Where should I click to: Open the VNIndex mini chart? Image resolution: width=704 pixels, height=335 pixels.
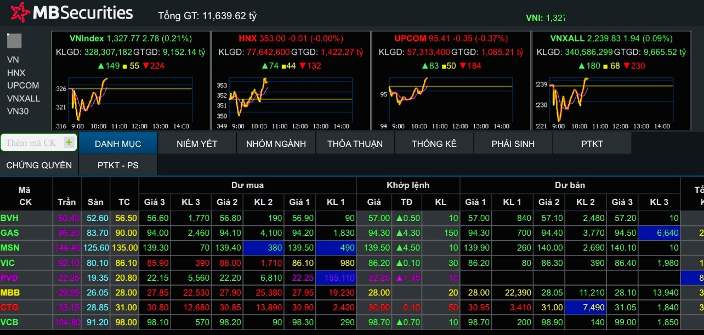pyautogui.click(x=130, y=99)
